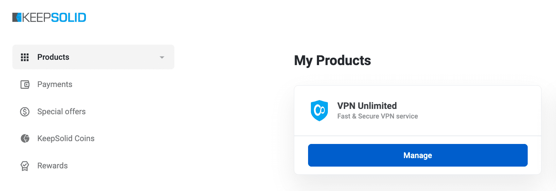
Task: Select the Products label in sidebar
Action: (53, 57)
